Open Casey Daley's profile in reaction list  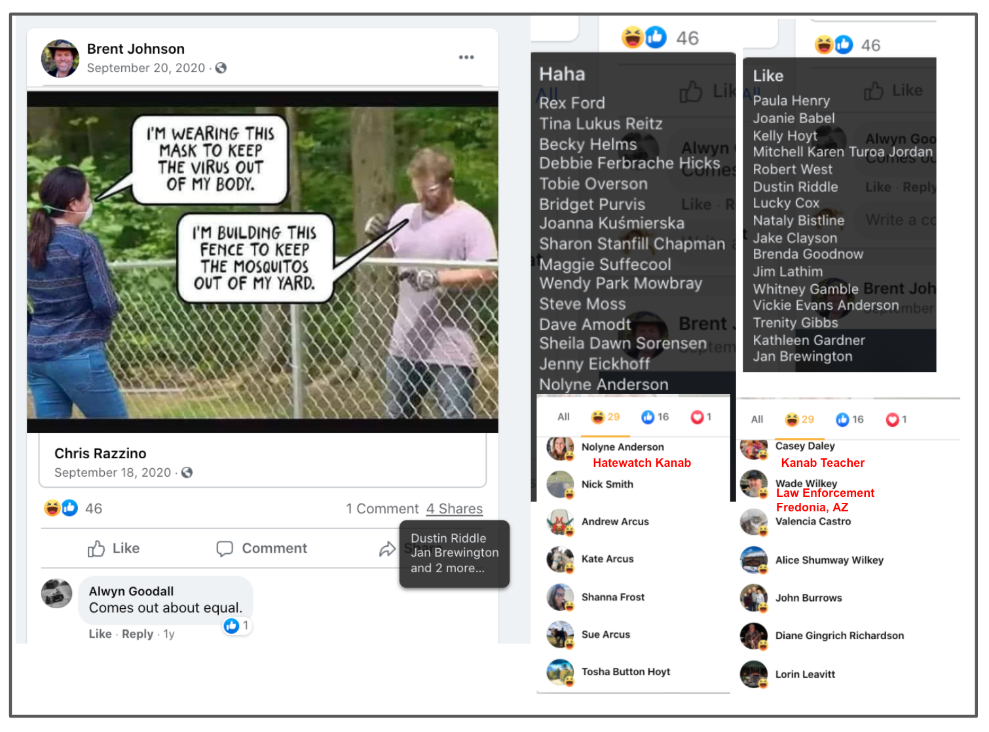point(805,446)
